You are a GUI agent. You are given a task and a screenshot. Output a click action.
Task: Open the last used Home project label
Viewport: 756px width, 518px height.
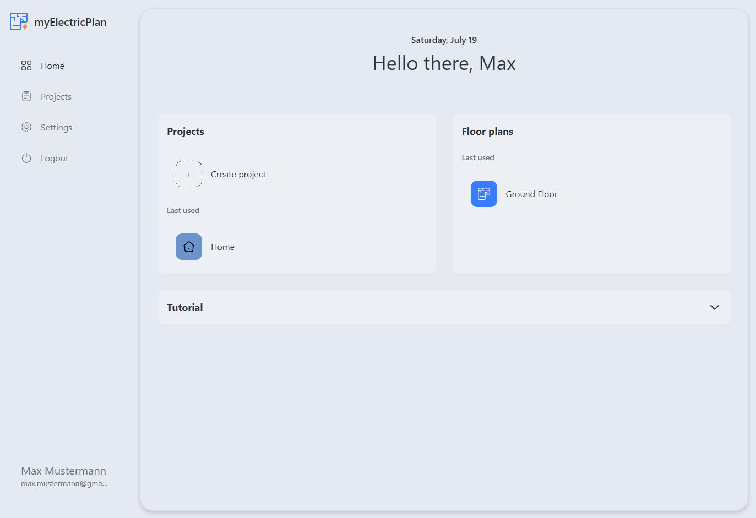[222, 247]
